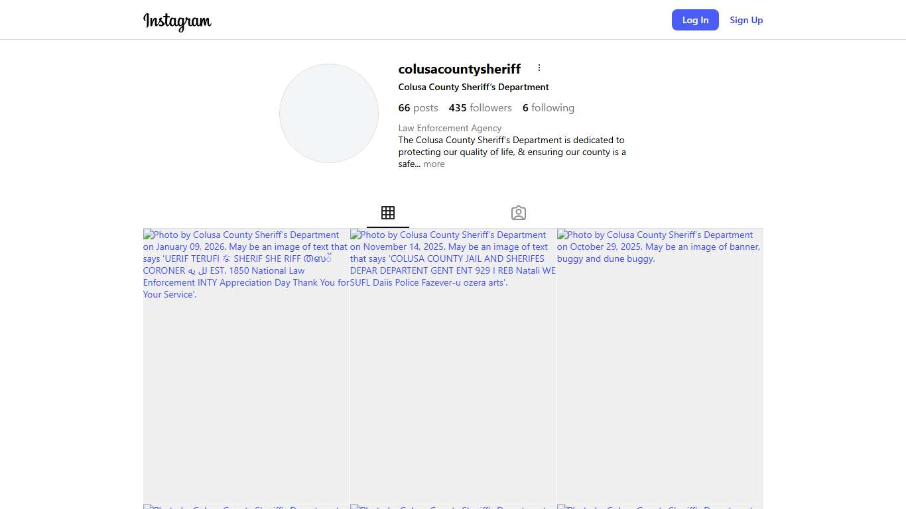Open the October 29, 2025 post

click(x=660, y=366)
